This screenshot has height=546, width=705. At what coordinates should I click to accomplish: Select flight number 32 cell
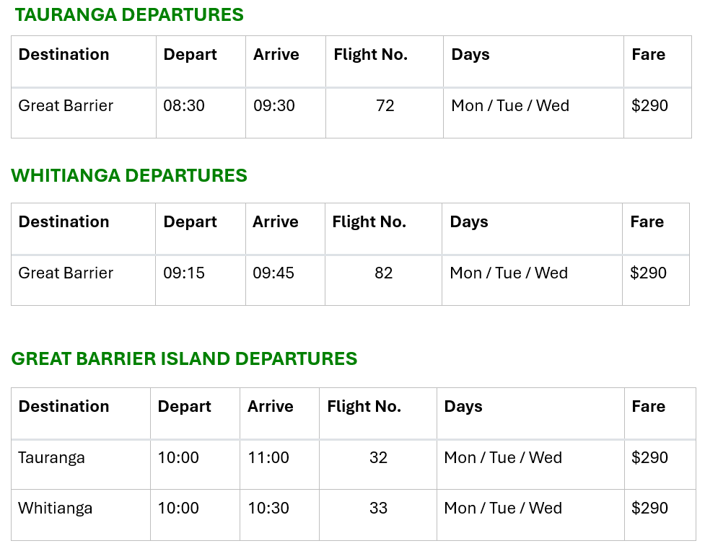click(x=378, y=458)
